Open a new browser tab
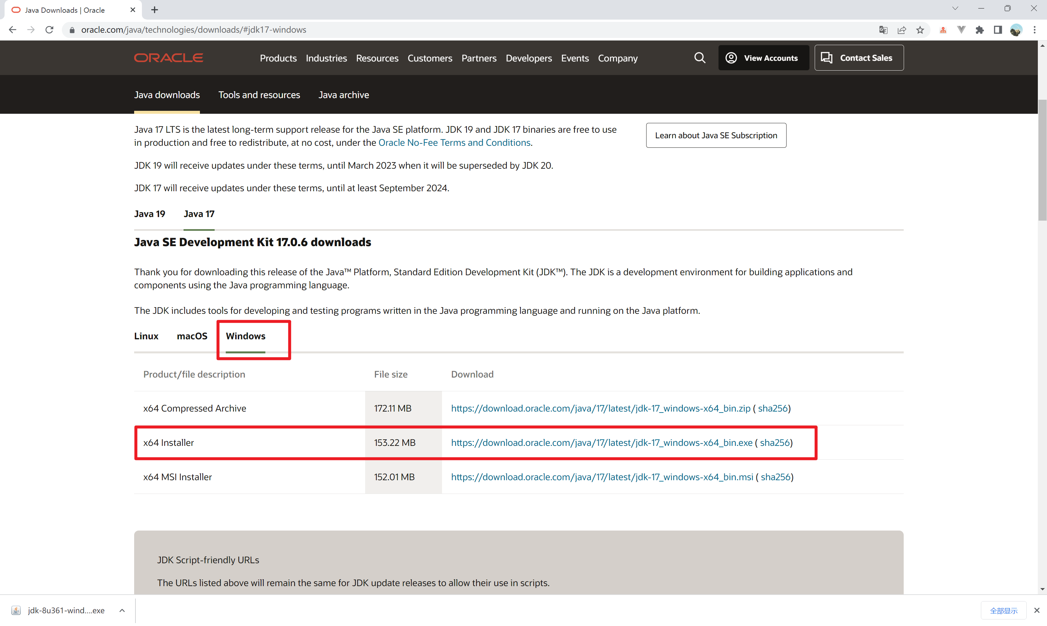The image size is (1047, 626). click(154, 10)
